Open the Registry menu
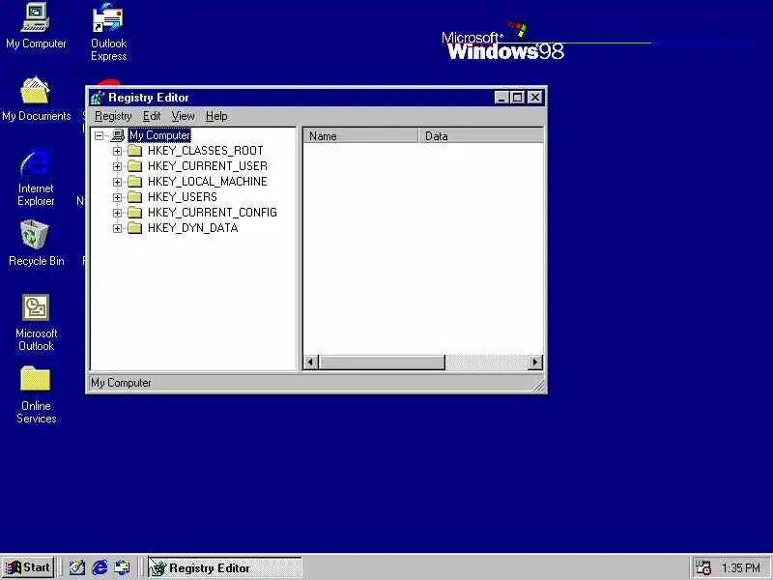 [x=113, y=116]
